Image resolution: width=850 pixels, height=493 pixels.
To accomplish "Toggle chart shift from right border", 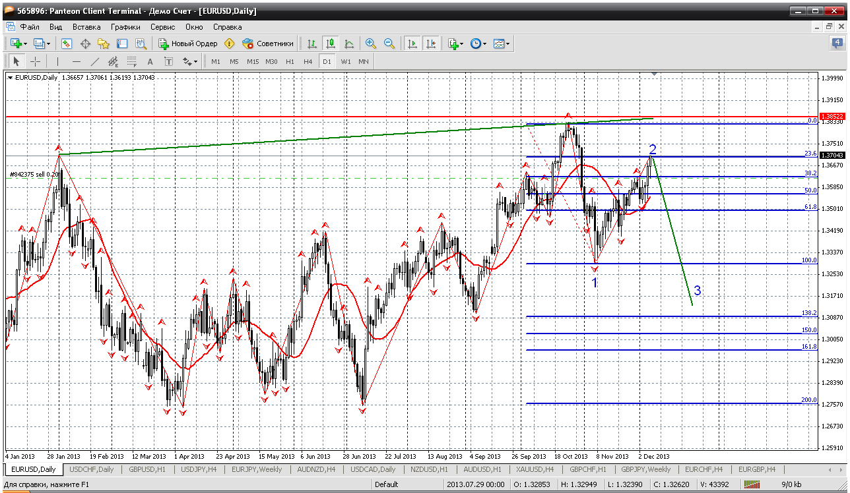I will [x=430, y=43].
